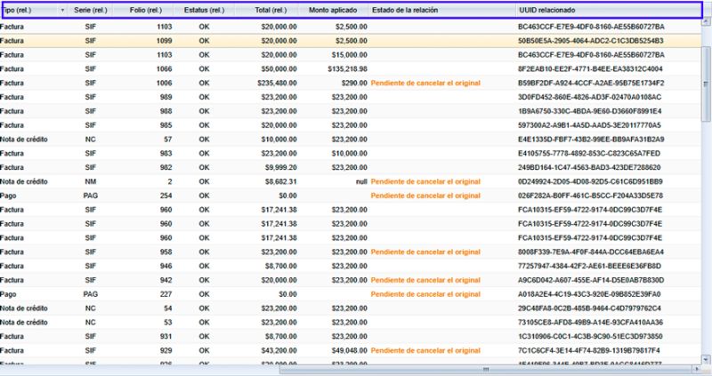712x376 pixels.
Task: Click the vertical scrollbar up arrow
Action: pos(706,21)
